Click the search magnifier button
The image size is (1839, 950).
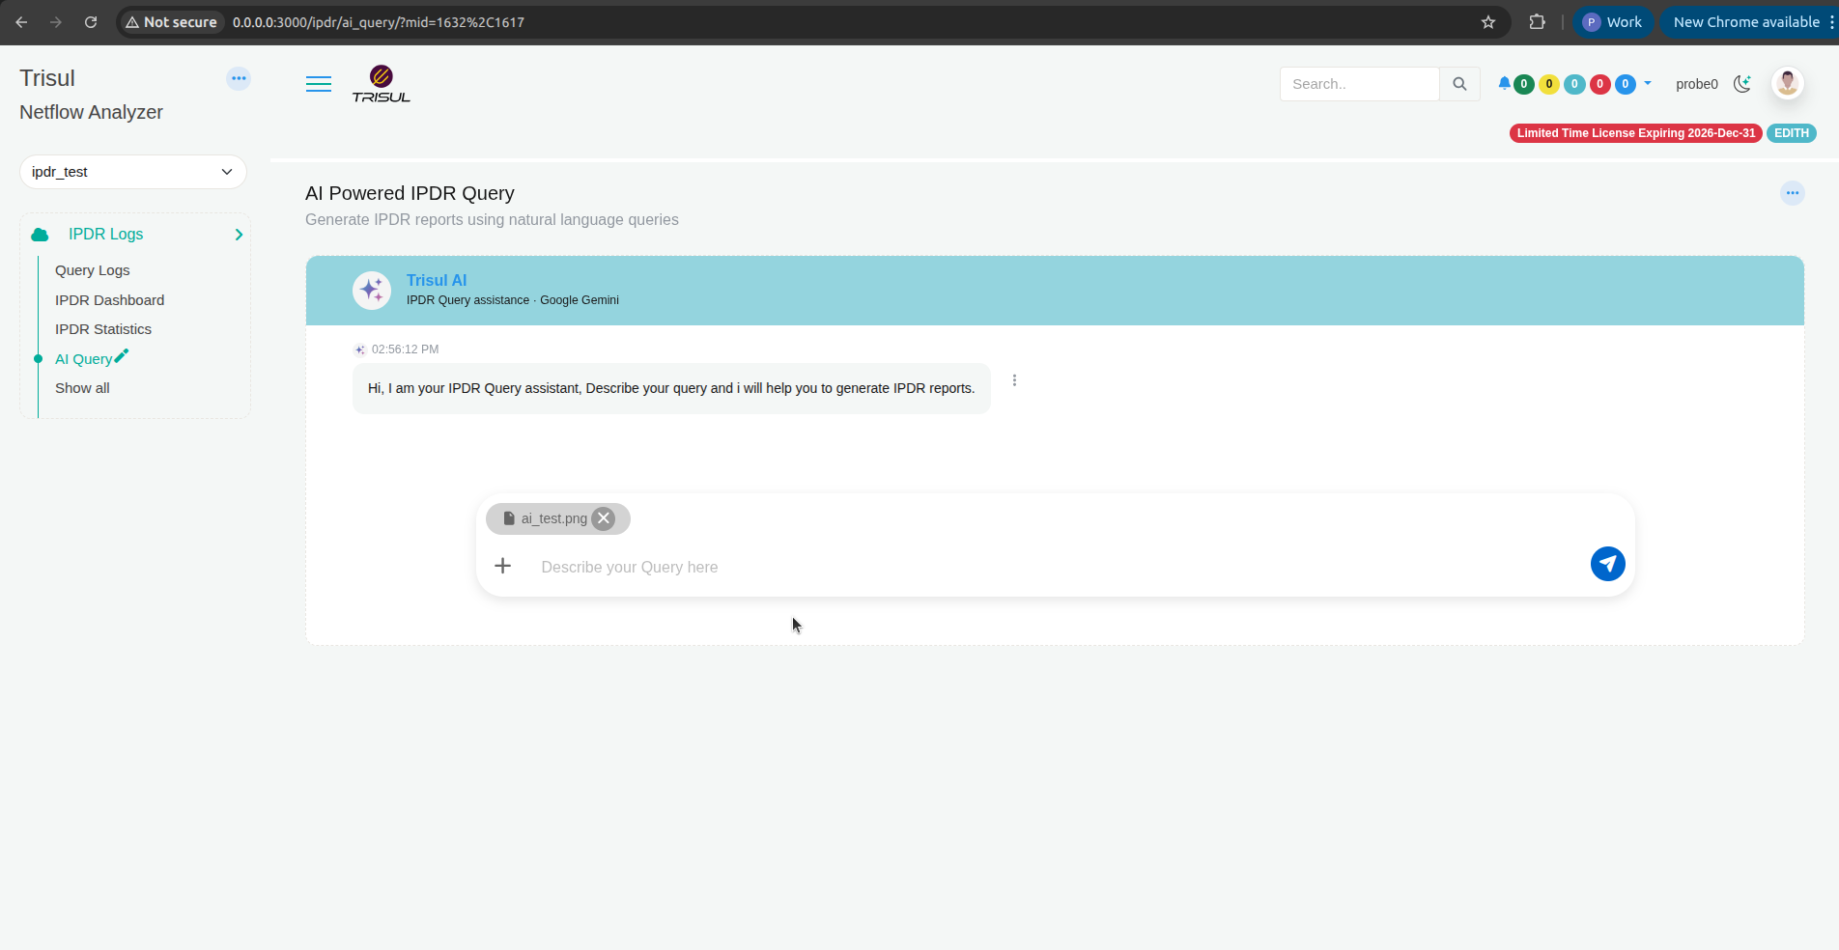click(x=1459, y=84)
